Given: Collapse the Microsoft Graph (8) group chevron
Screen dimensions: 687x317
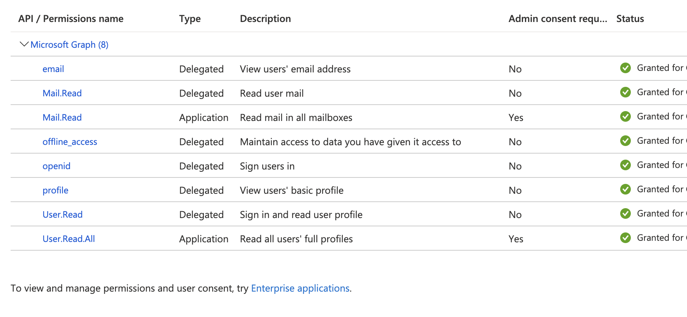Looking at the screenshot, I should 24,44.
